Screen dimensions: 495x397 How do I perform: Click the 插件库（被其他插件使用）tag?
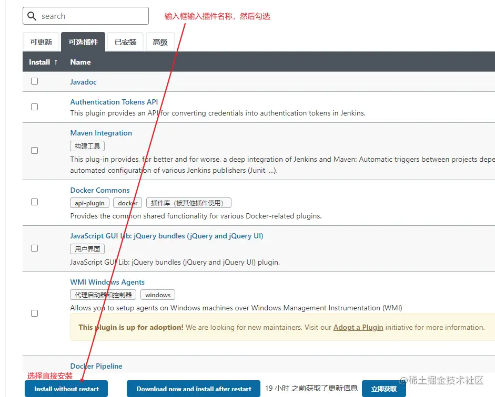(x=189, y=203)
